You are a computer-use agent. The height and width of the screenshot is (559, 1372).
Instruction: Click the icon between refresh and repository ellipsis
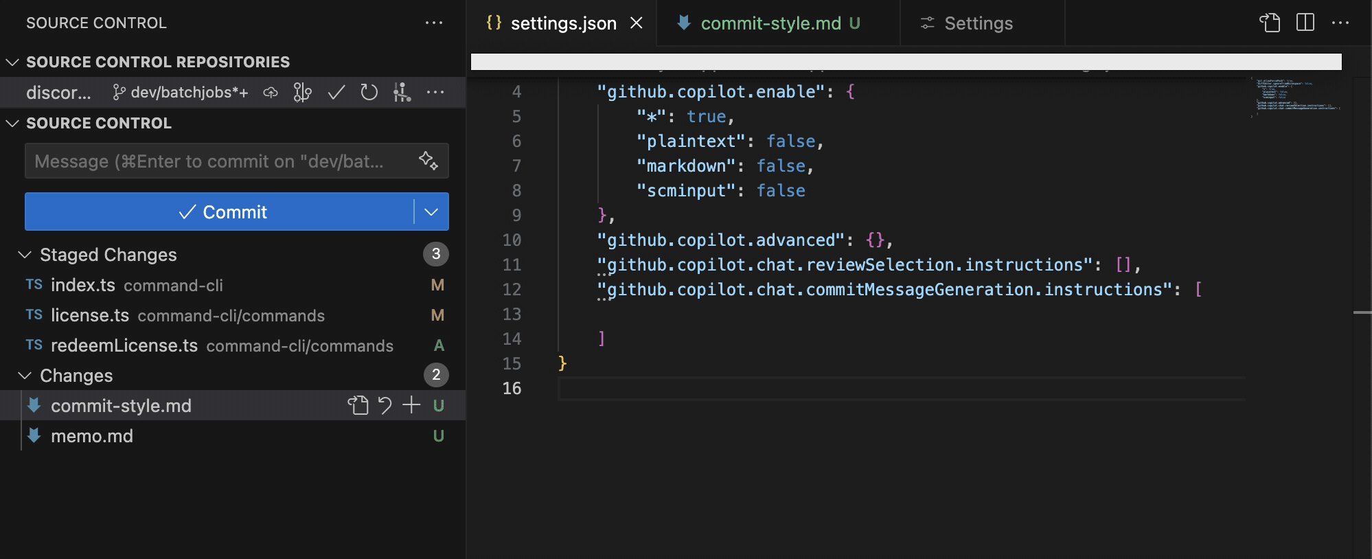tap(402, 92)
